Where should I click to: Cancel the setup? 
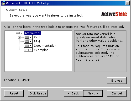tap(117, 93)
